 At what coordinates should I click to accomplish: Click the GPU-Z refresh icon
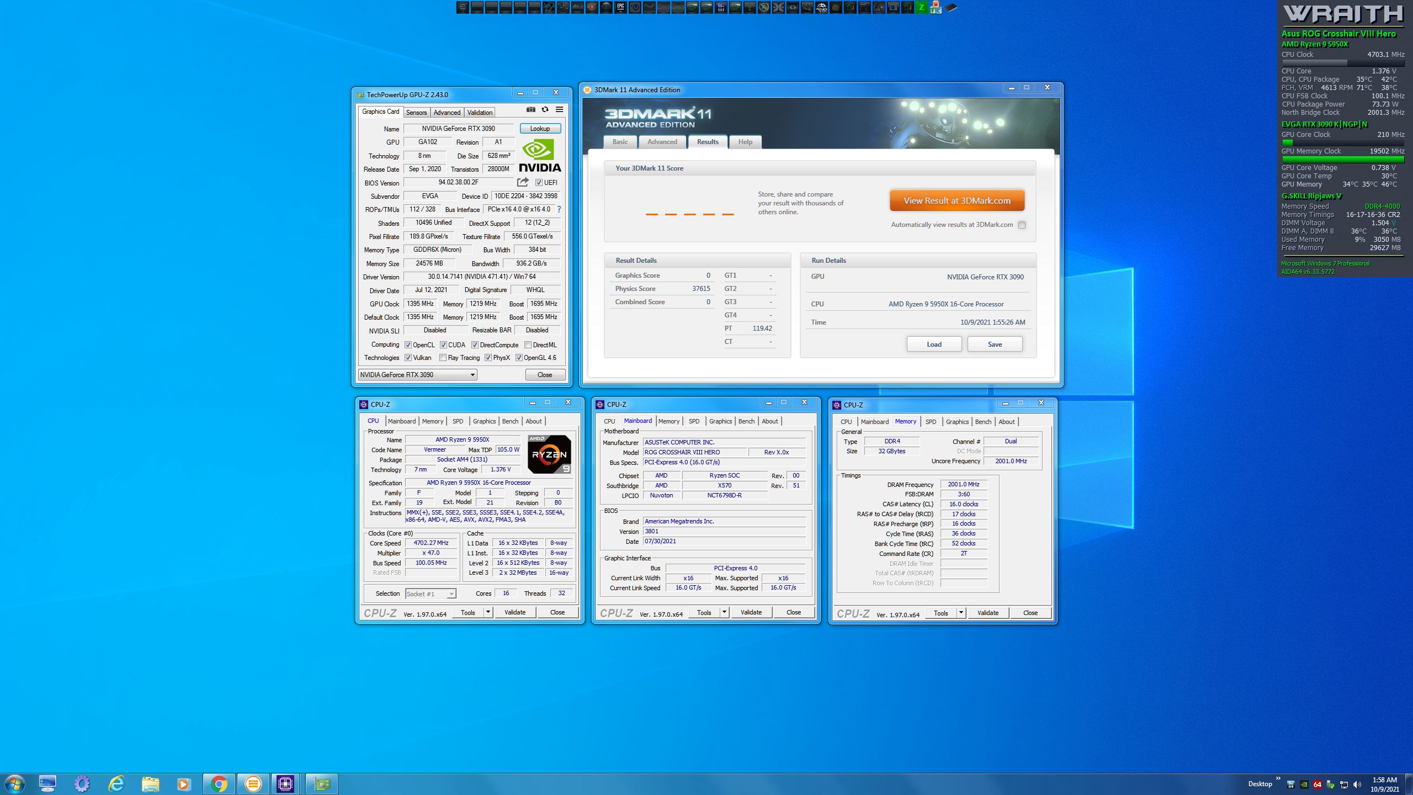pos(545,110)
